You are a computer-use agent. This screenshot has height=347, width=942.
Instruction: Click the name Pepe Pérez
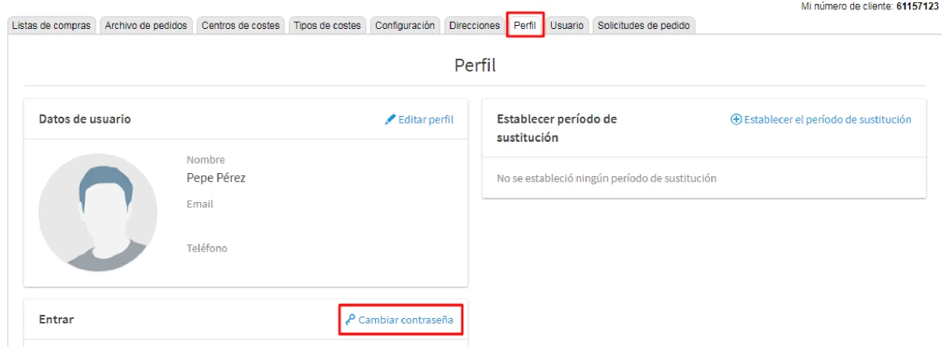(216, 178)
